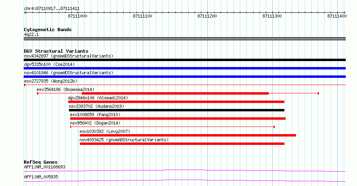Viewport: 357px width, 186px height.
Task: Click the gray 4q22.1 cytogenetic band bar
Action: (185, 39)
